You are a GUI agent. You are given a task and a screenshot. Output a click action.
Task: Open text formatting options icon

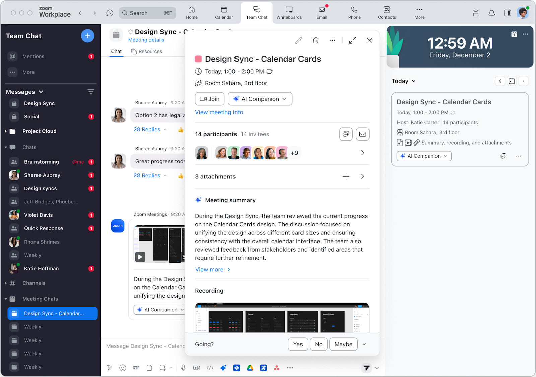[110, 368]
